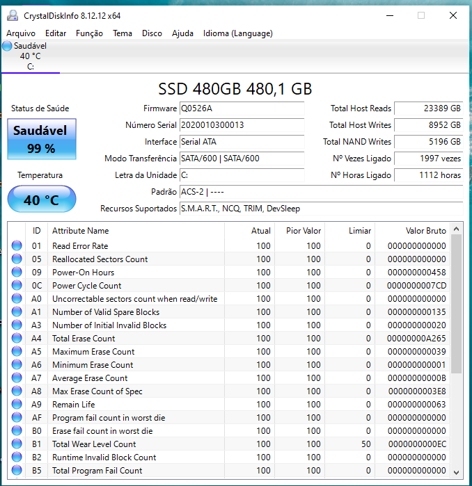Viewport: 472px width, 486px height.
Task: Click Nº Horas Ligado value 1112 horas
Action: tap(429, 175)
